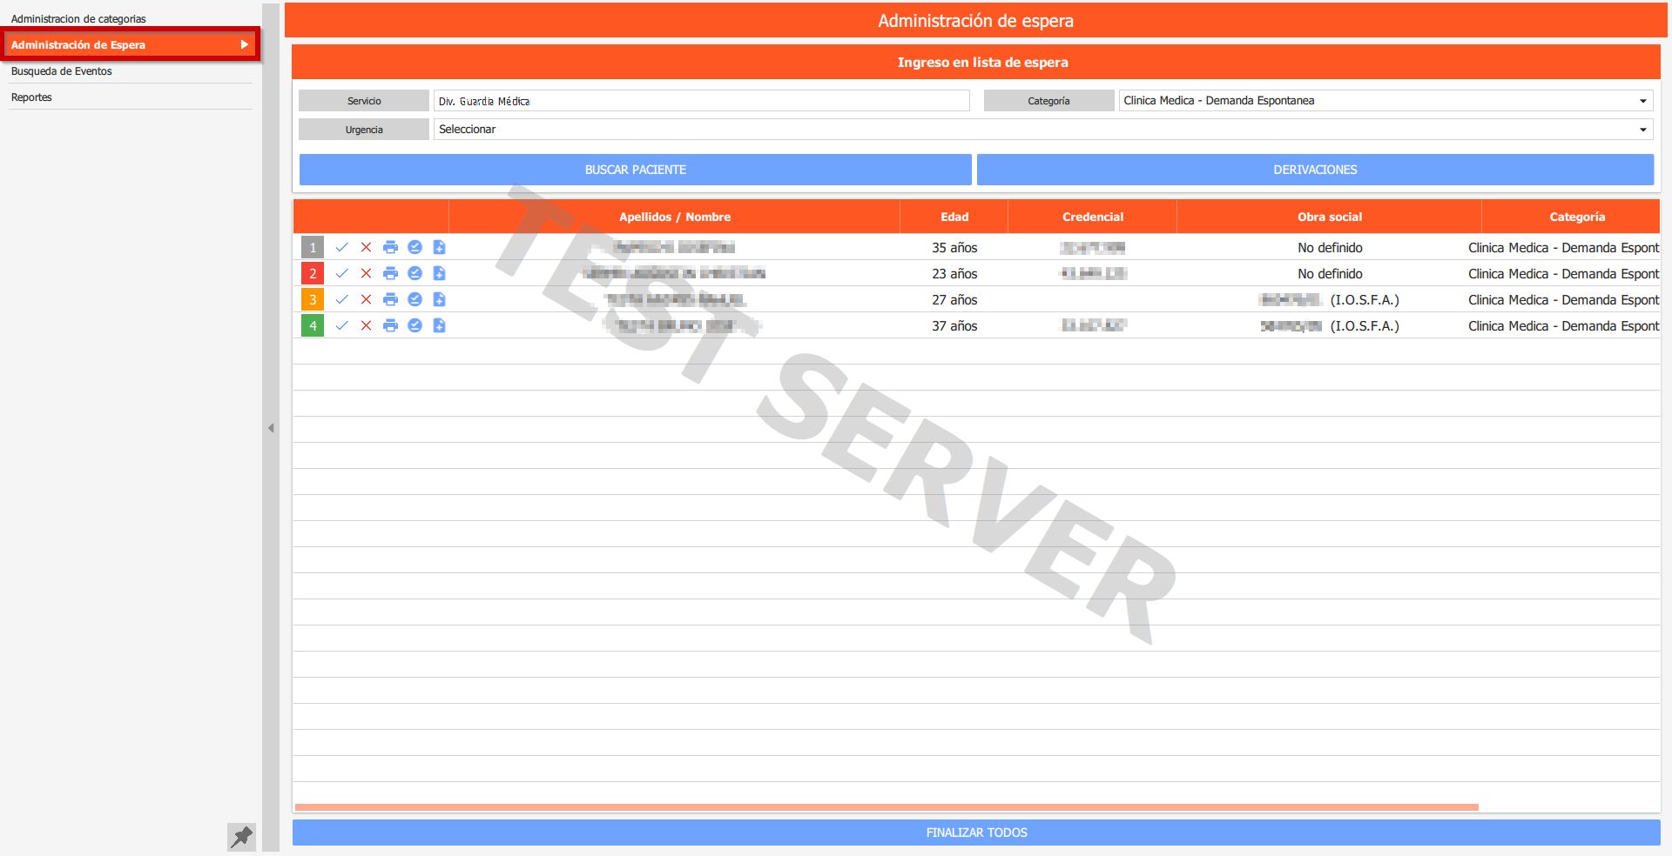The width and height of the screenshot is (1672, 856).
Task: Select Busqueda de Eventos in sidebar
Action: tap(62, 71)
